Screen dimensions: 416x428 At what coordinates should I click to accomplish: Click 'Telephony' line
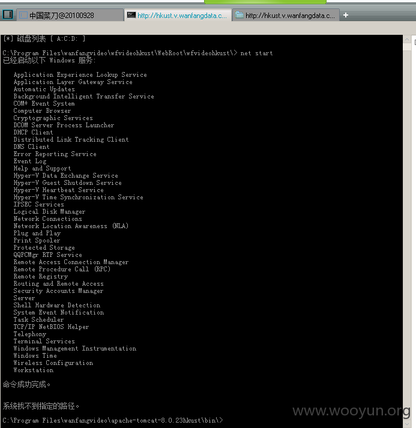pos(30,334)
